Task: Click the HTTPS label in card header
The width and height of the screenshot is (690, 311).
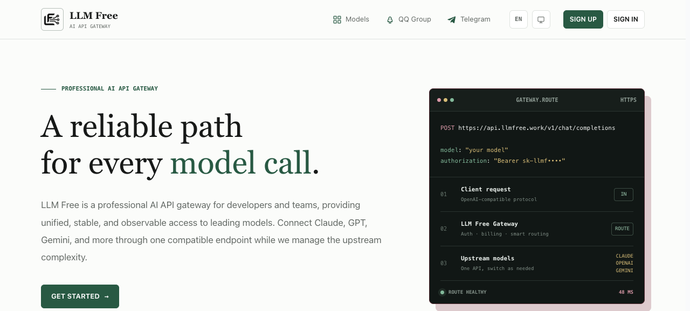Action: [629, 100]
